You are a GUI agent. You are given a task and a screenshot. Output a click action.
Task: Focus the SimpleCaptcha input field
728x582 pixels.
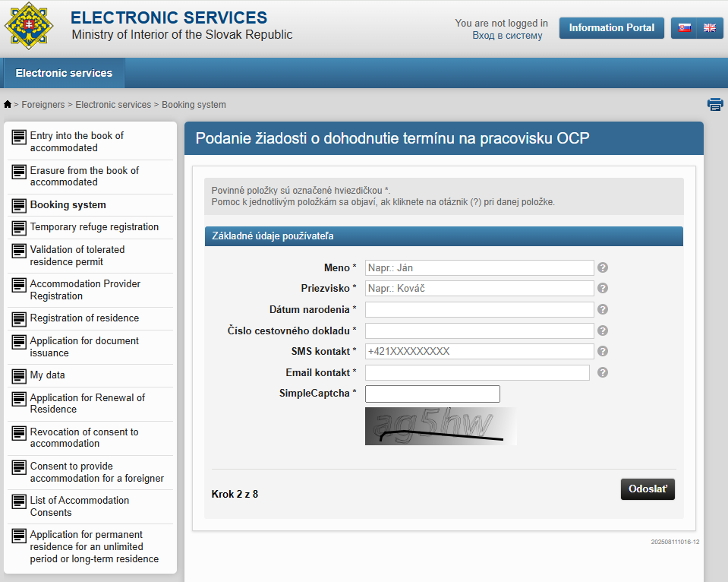click(x=432, y=394)
